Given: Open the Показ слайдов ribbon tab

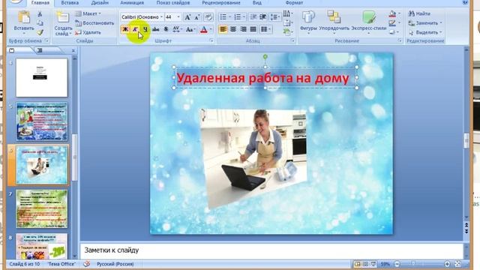Looking at the screenshot, I should [173, 3].
